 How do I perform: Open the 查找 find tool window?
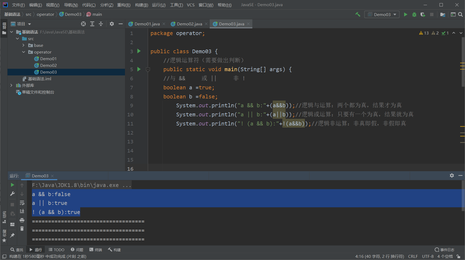pos(17,250)
